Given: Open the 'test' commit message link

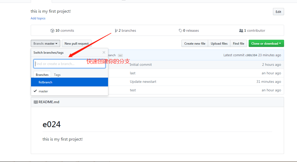Looking at the screenshot, I should [133, 90].
